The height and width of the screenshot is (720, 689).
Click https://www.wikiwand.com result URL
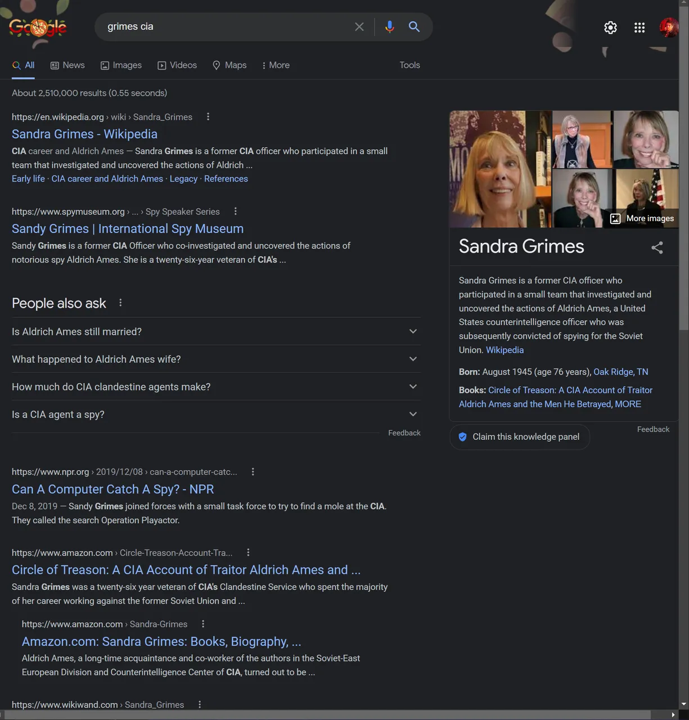click(65, 704)
